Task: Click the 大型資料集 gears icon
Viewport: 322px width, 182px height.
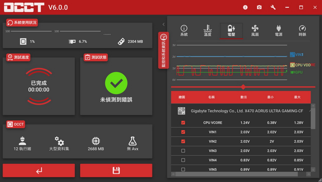Action: click(x=59, y=141)
